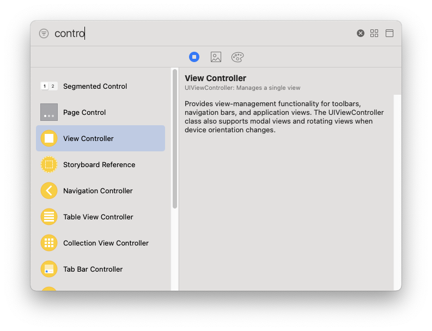Toggle the library details pane icon
This screenshot has height=331, width=432.
point(390,33)
